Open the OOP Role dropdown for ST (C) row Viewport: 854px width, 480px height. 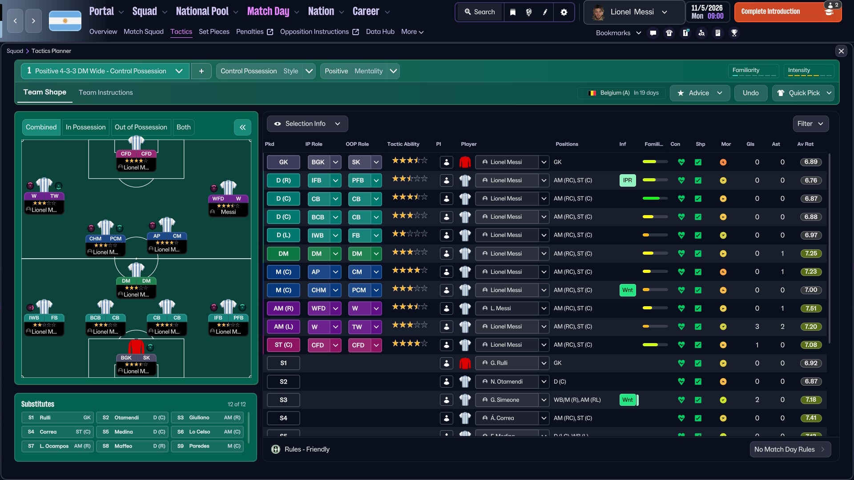376,345
